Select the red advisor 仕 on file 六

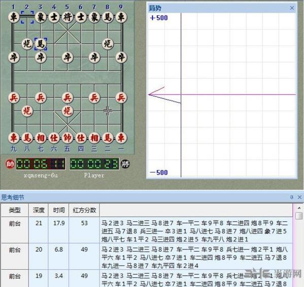pyautogui.click(x=54, y=138)
